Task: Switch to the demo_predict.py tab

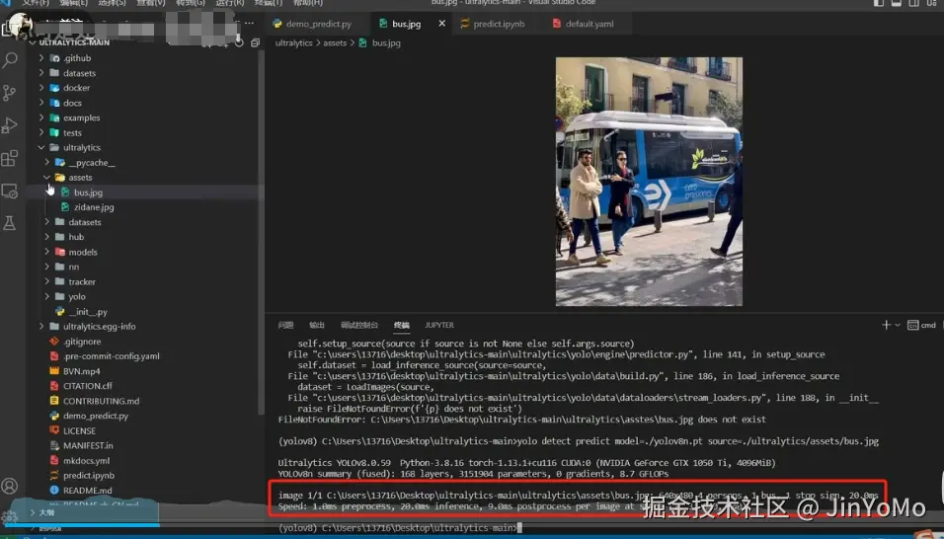Action: (312, 24)
